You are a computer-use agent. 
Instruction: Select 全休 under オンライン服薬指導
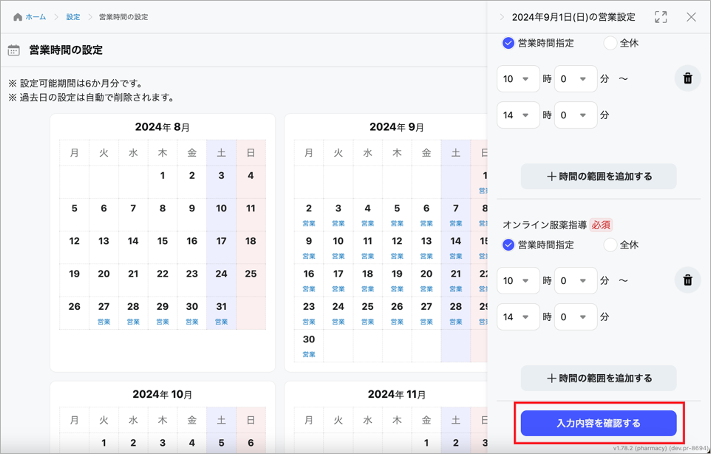click(x=610, y=245)
